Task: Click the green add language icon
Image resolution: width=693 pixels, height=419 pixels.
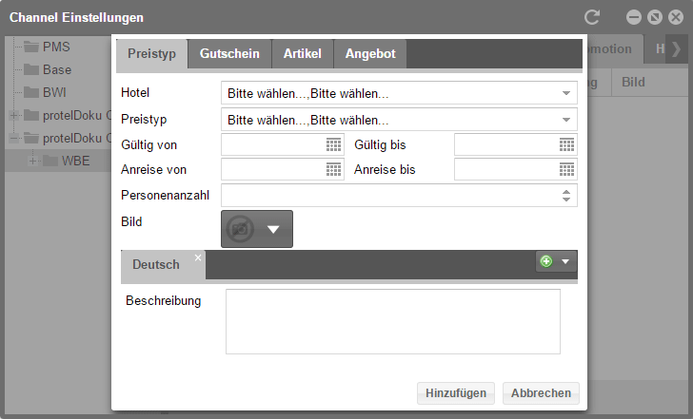Action: pos(546,261)
